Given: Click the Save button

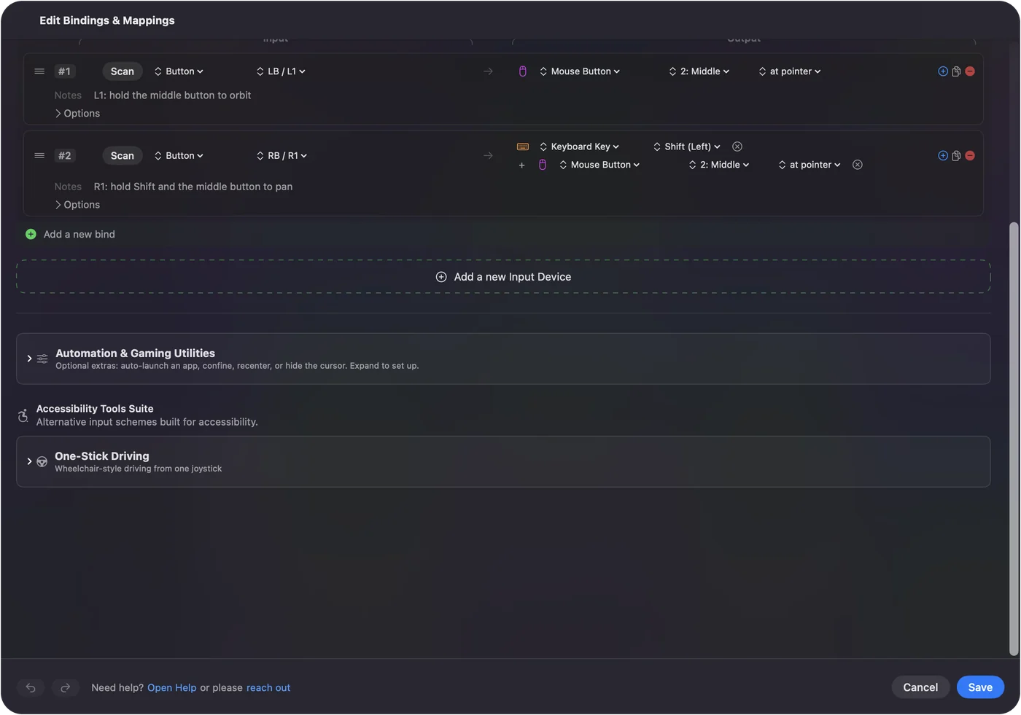Looking at the screenshot, I should click(x=980, y=687).
